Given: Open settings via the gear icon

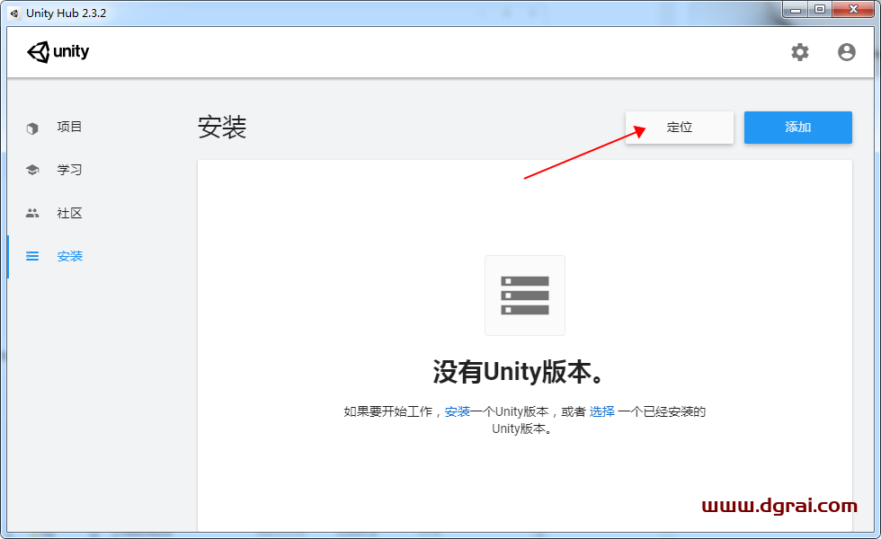Looking at the screenshot, I should pyautogui.click(x=799, y=52).
